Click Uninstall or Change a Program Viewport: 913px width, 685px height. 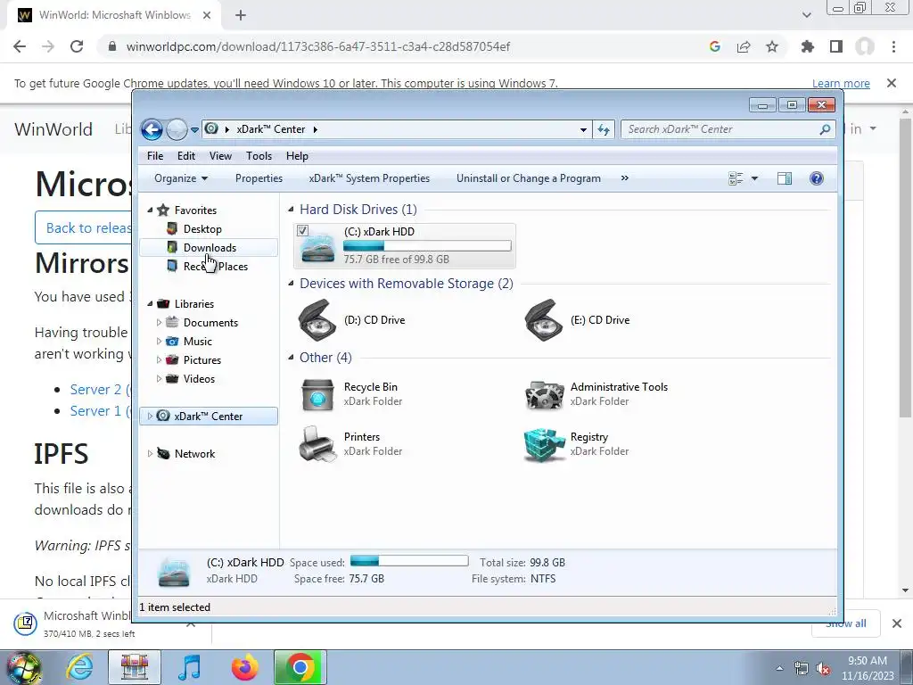tap(528, 178)
